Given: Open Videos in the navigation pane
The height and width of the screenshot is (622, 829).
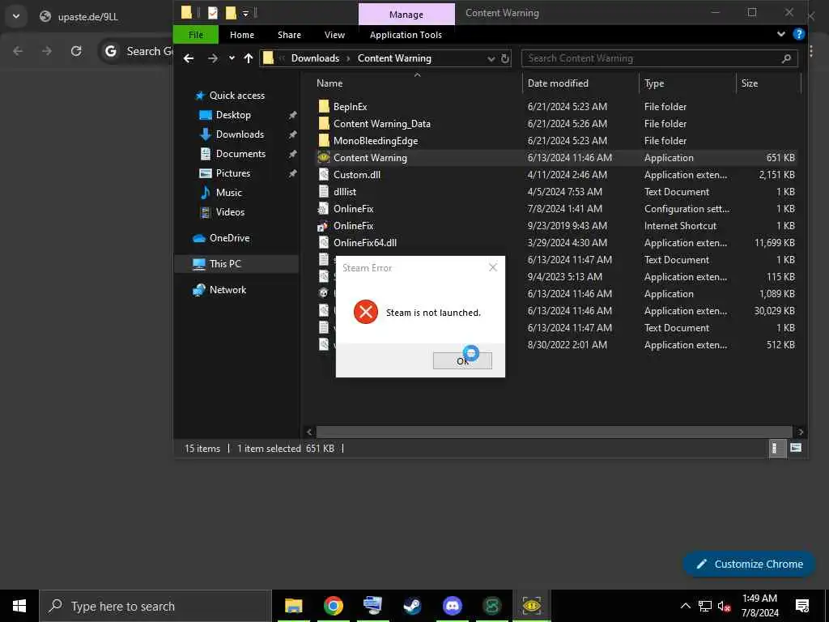Looking at the screenshot, I should pyautogui.click(x=230, y=212).
